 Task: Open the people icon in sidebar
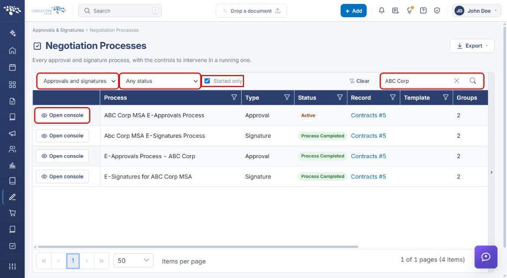click(12, 149)
